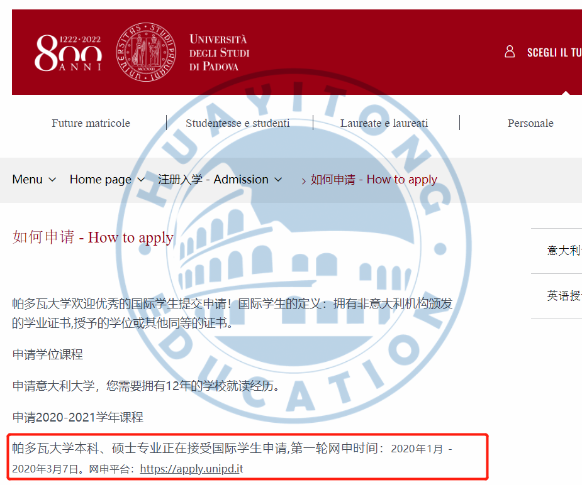The height and width of the screenshot is (485, 582).
Task: Open the 意大利 sidebar item
Action: [x=564, y=251]
